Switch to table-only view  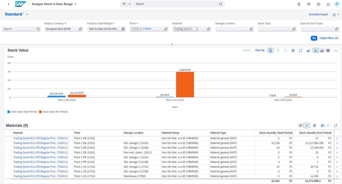click(328, 51)
